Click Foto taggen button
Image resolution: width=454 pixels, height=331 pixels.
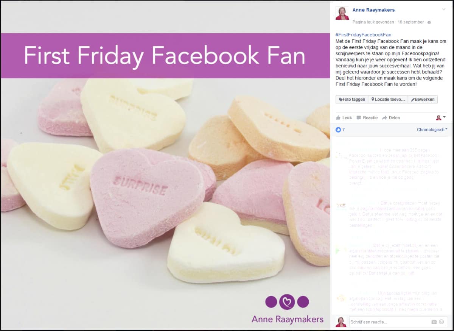352,100
